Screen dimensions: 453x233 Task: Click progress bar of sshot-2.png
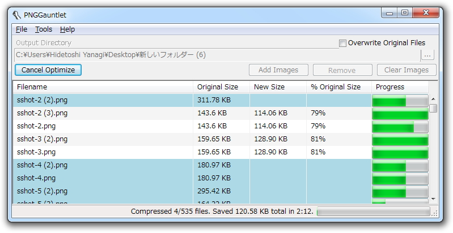tap(400, 127)
